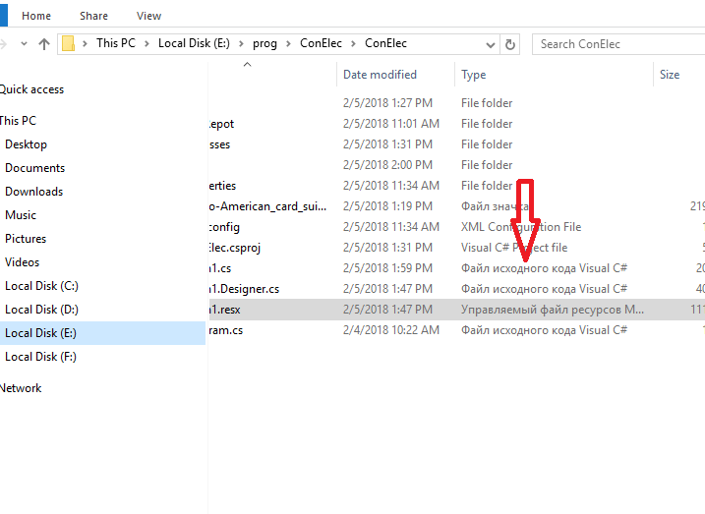Expand chevron after This PC in breadcrumb
The image size is (705, 514).
coord(147,43)
